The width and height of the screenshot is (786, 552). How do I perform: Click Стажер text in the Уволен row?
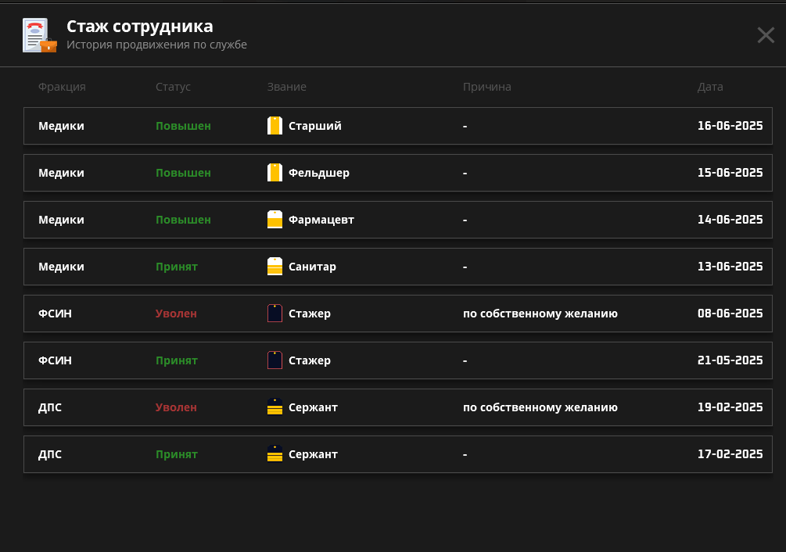[309, 314]
